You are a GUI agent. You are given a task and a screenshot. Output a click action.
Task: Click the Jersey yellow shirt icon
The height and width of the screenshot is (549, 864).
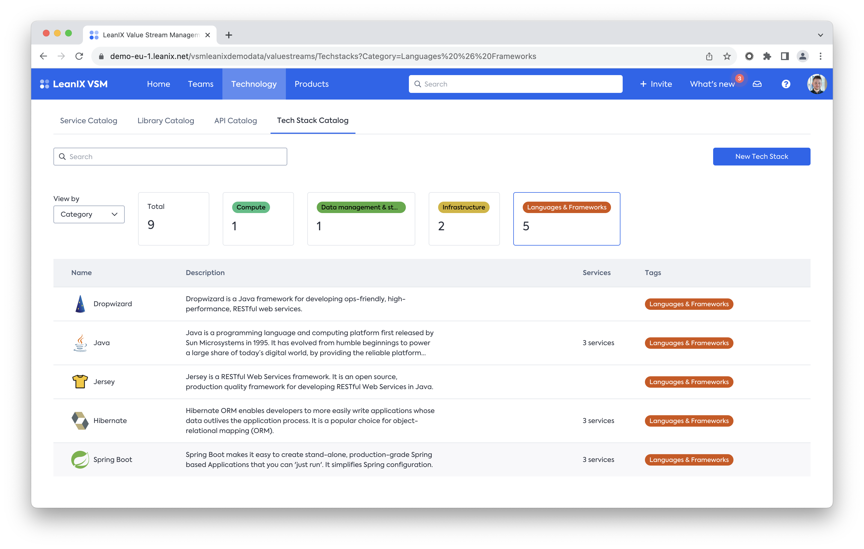click(80, 382)
